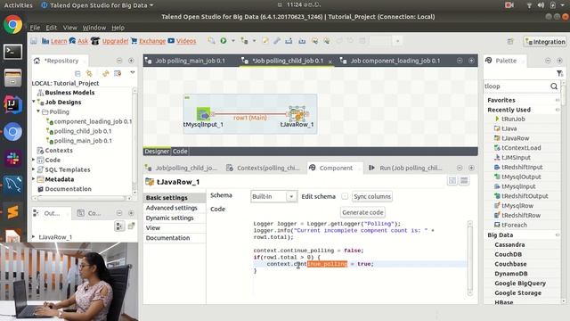570x321 pixels.
Task: Open Sublime Text from the dock
Action: (x=13, y=212)
